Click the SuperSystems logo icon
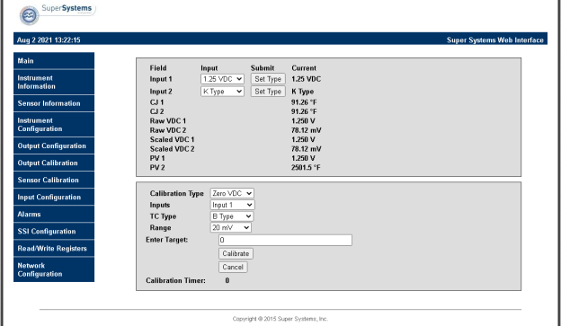This screenshot has height=326, width=561. (30, 15)
